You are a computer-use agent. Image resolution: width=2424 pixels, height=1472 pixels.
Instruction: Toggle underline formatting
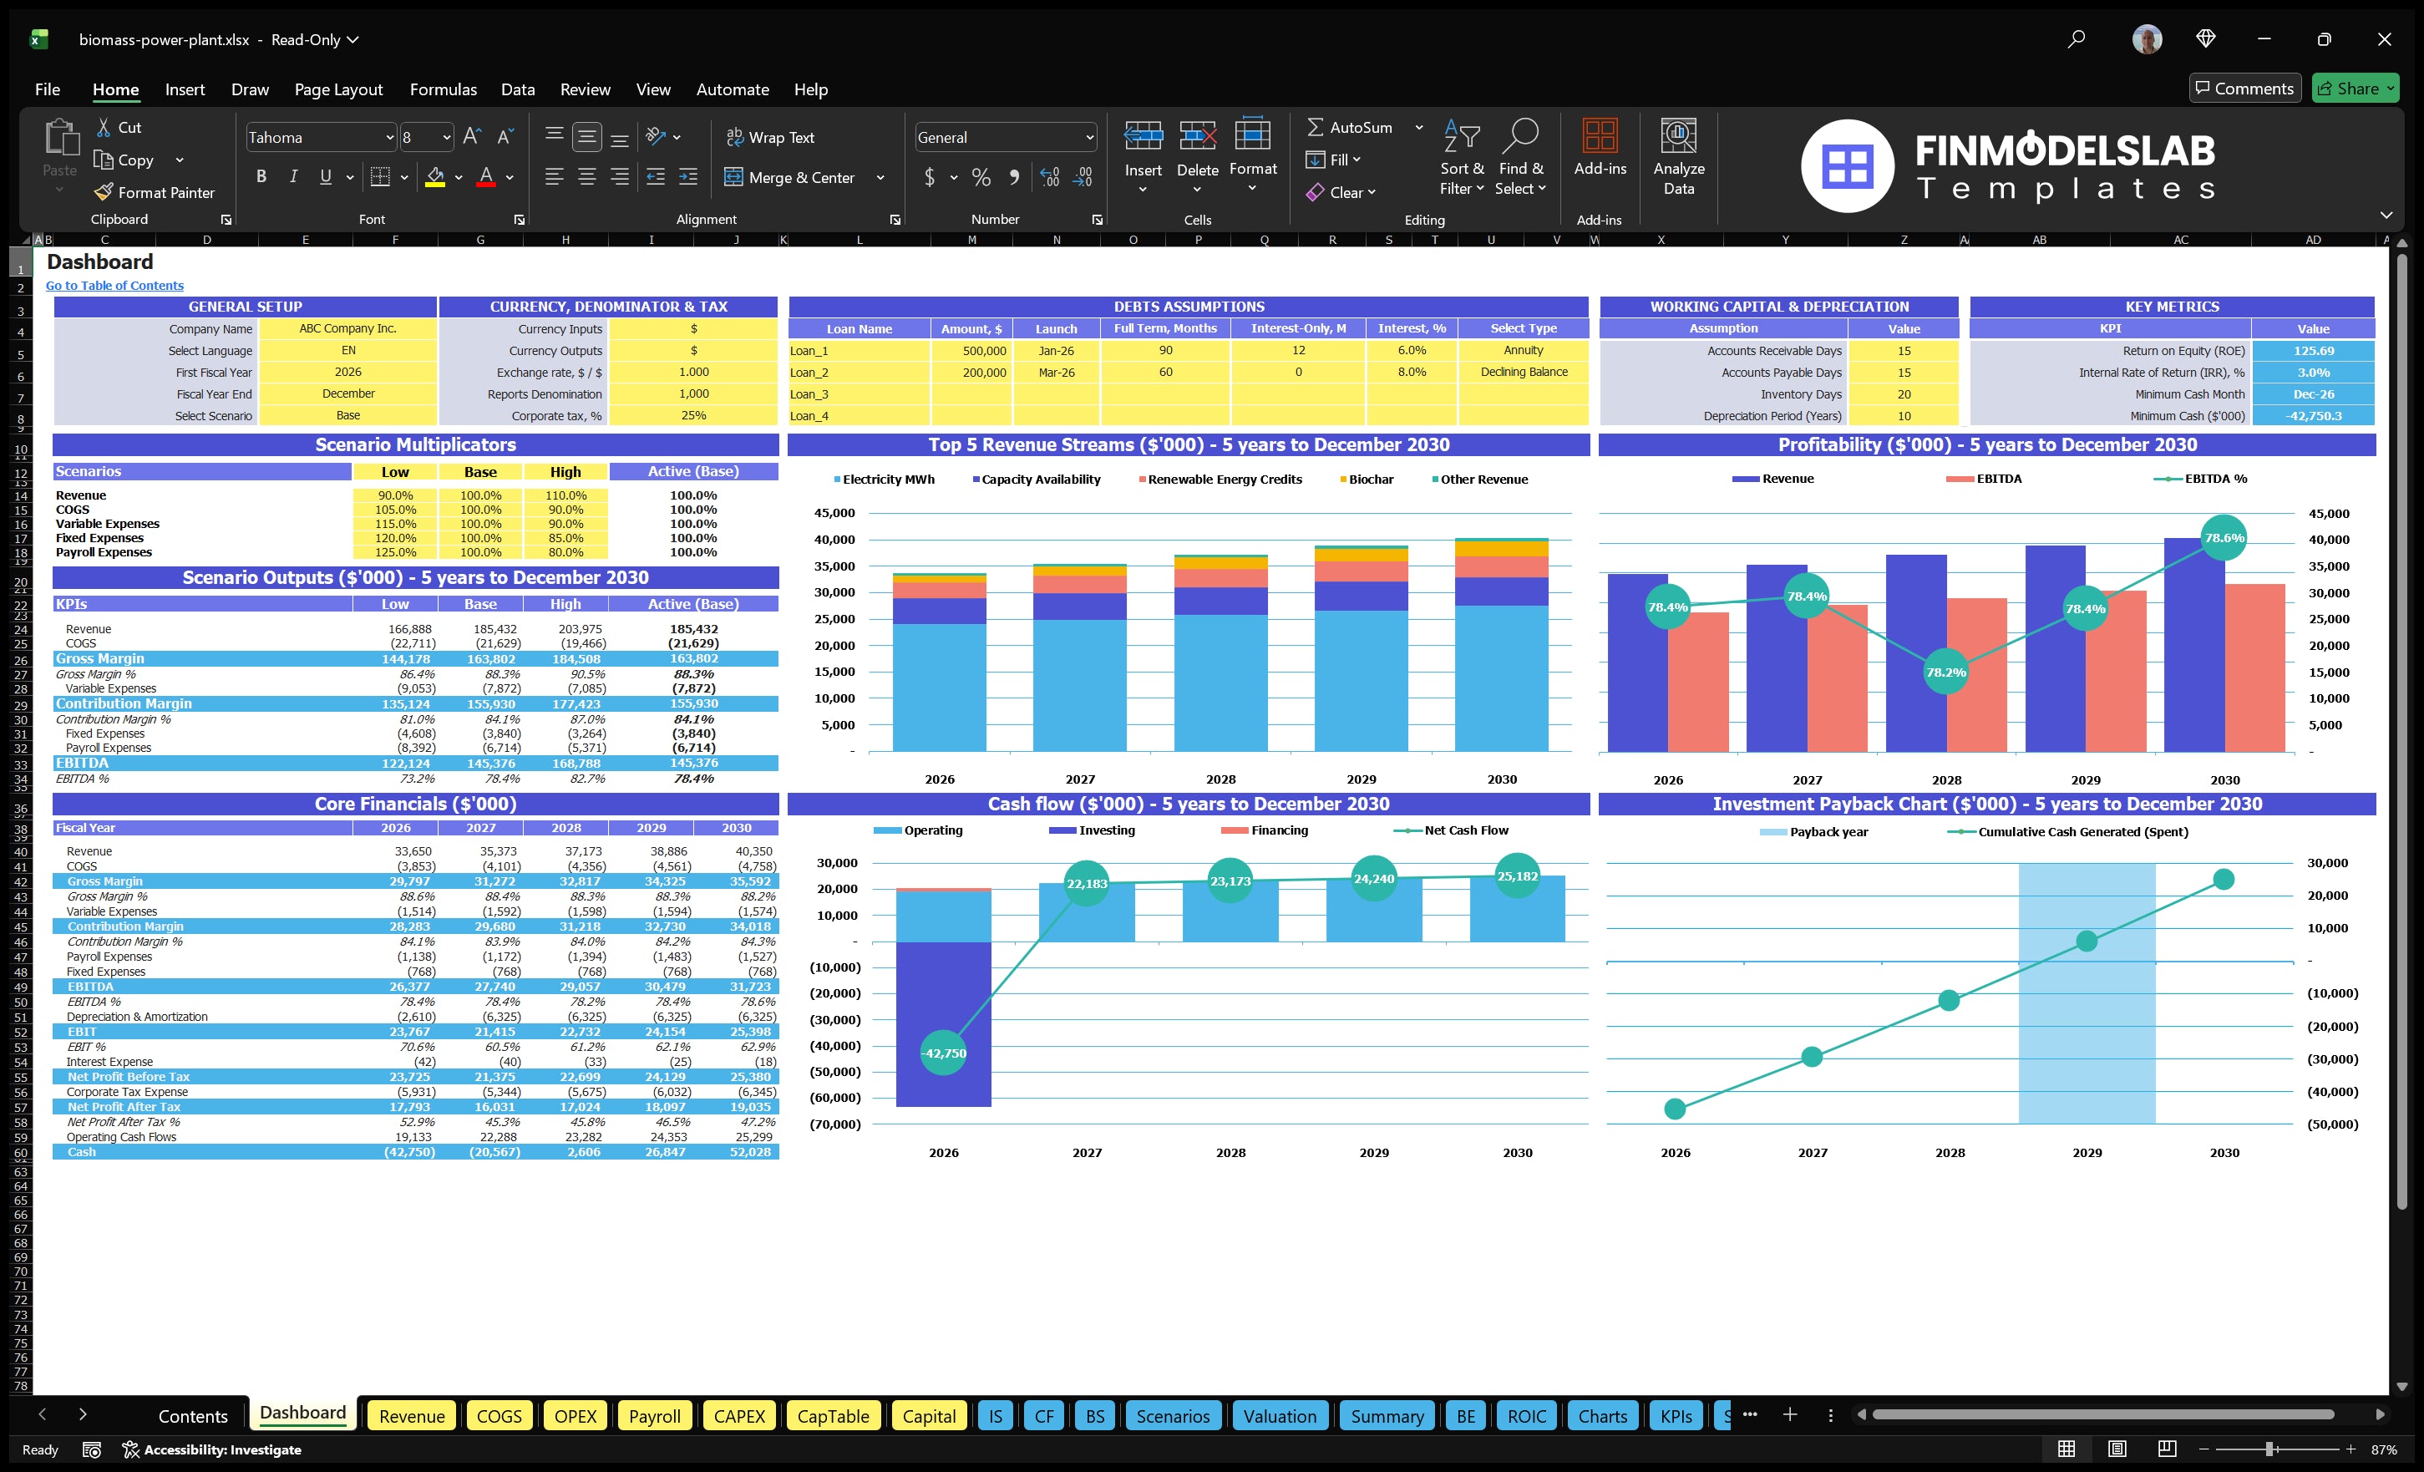point(325,176)
